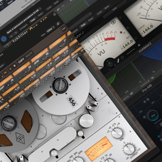Screen dimensions: 162x162
Task: Click Redo in the Pro-MB plugin header
Action: [x=56, y=3]
